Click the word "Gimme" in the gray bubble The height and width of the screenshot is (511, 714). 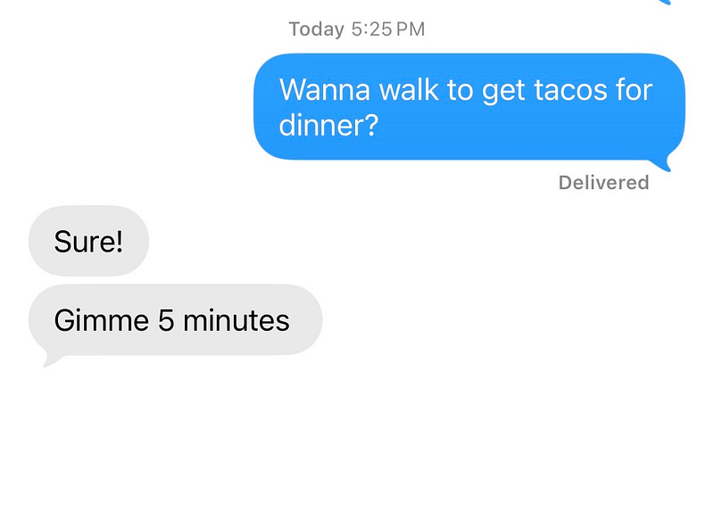pos(102,320)
